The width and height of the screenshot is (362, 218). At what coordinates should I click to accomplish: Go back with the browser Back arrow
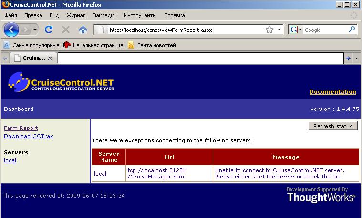(10, 30)
